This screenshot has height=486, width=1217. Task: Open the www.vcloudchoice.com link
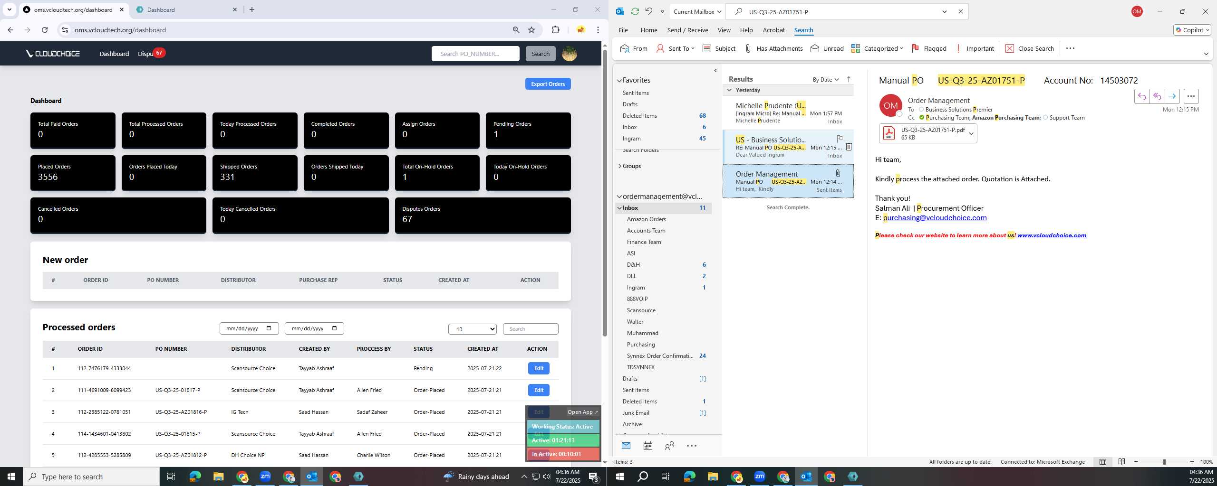[x=1052, y=235]
